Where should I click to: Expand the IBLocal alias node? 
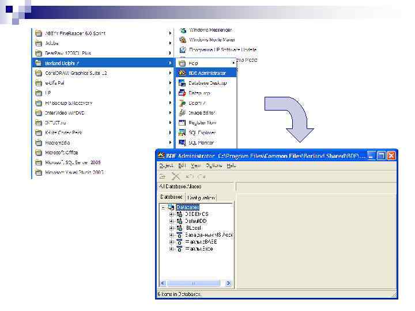tap(171, 228)
